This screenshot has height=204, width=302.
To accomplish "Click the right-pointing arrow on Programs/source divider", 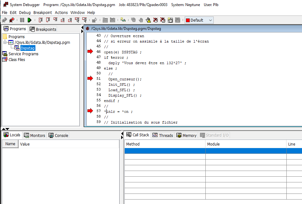I will point(82,31).
